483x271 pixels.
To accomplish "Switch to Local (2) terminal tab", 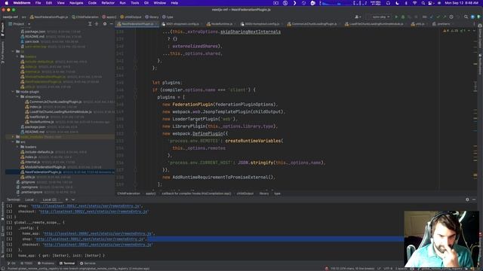I will coord(49,199).
